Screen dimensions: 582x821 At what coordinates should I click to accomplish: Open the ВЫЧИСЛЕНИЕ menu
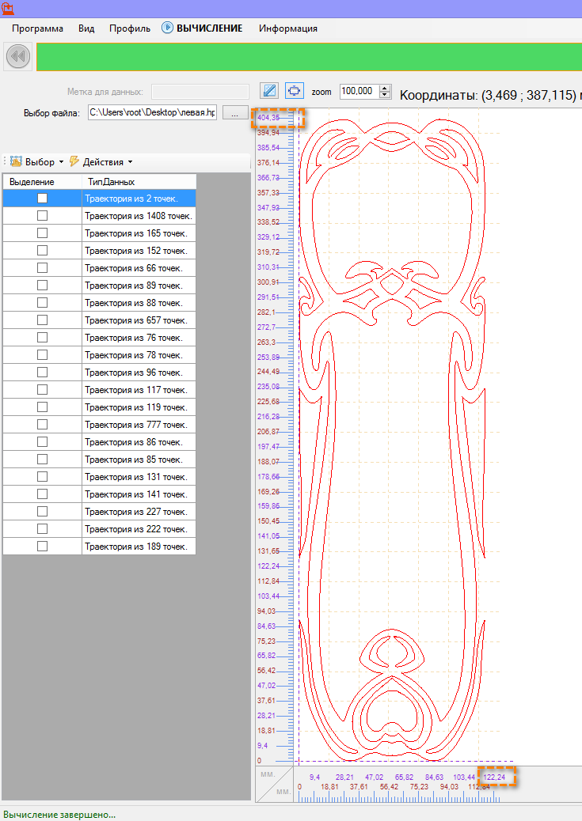pyautogui.click(x=209, y=28)
